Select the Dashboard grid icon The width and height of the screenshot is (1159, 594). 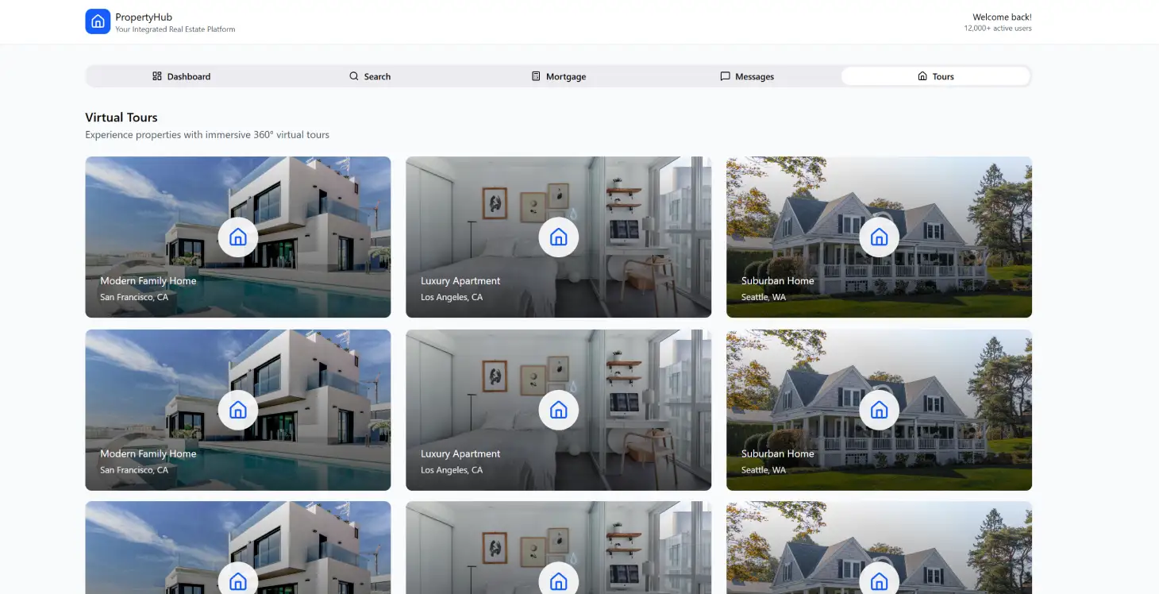(156, 76)
